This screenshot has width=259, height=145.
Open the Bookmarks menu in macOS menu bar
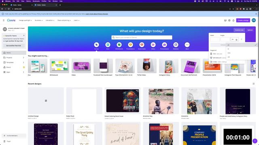coord(36,1)
